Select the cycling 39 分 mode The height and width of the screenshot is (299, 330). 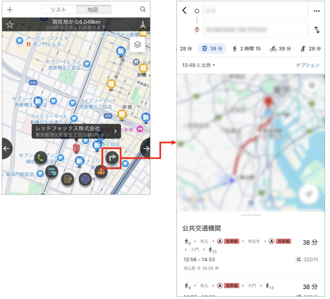click(280, 49)
